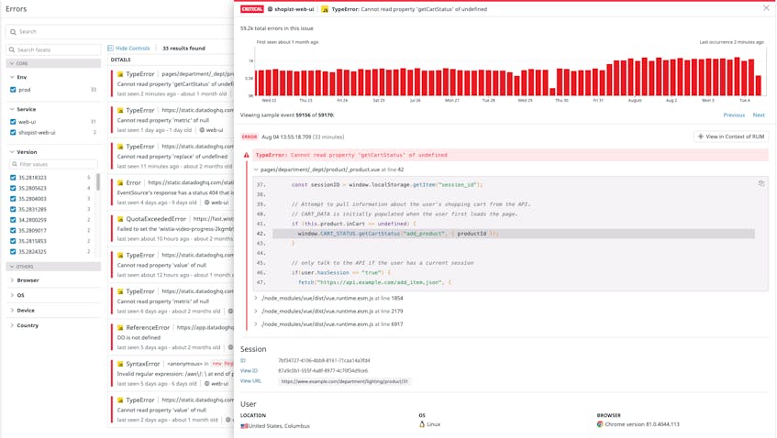Image resolution: width=777 pixels, height=438 pixels.
Task: Open TypeError 'replace' of undefined issue
Action: tap(171, 157)
